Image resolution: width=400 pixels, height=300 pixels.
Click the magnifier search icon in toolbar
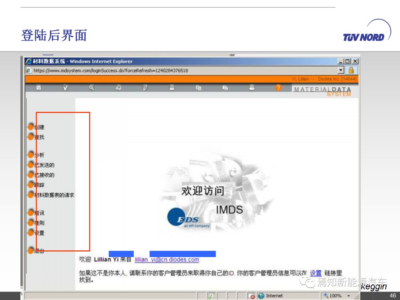(91, 88)
